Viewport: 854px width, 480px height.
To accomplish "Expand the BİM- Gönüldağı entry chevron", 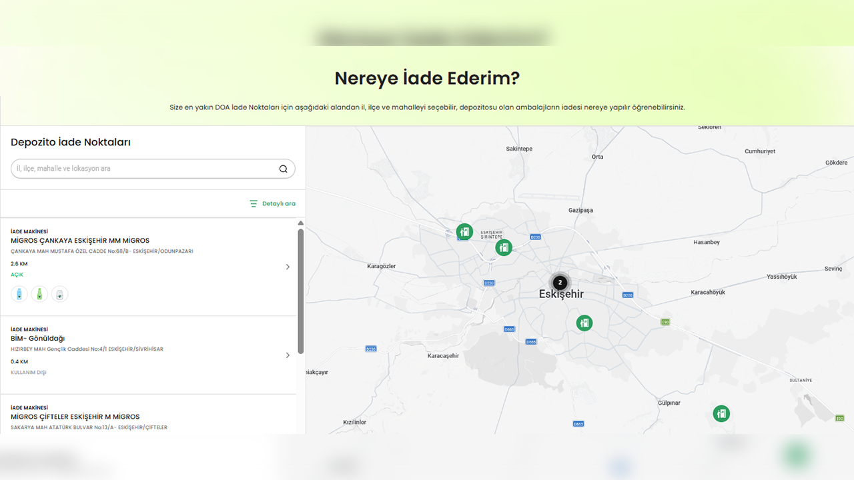I will point(288,355).
